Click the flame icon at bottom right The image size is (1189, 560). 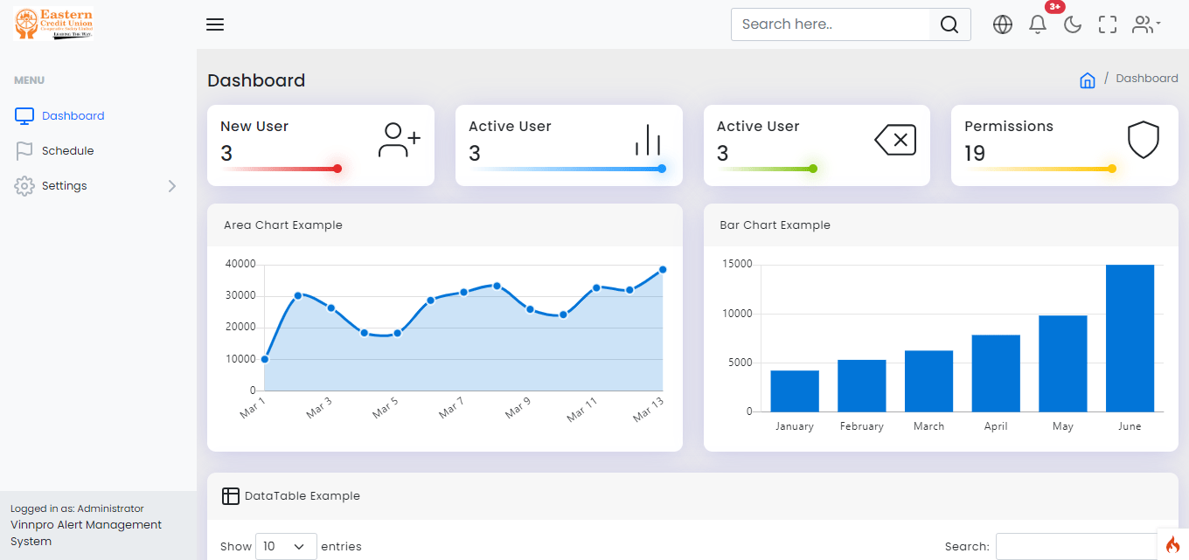[x=1172, y=544]
